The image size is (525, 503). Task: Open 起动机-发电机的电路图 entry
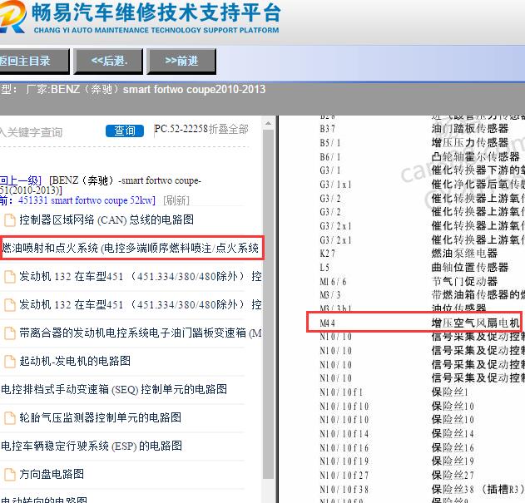(x=75, y=361)
